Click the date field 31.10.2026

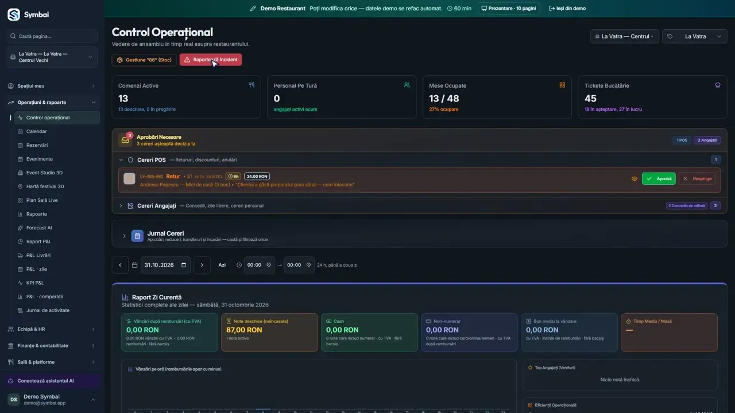[x=166, y=265]
